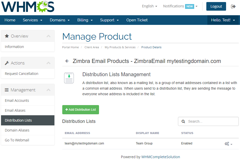Image resolution: width=240 pixels, height=164 pixels.
Task: Click the magnifier icon in the search box
Action: [x=183, y=121]
